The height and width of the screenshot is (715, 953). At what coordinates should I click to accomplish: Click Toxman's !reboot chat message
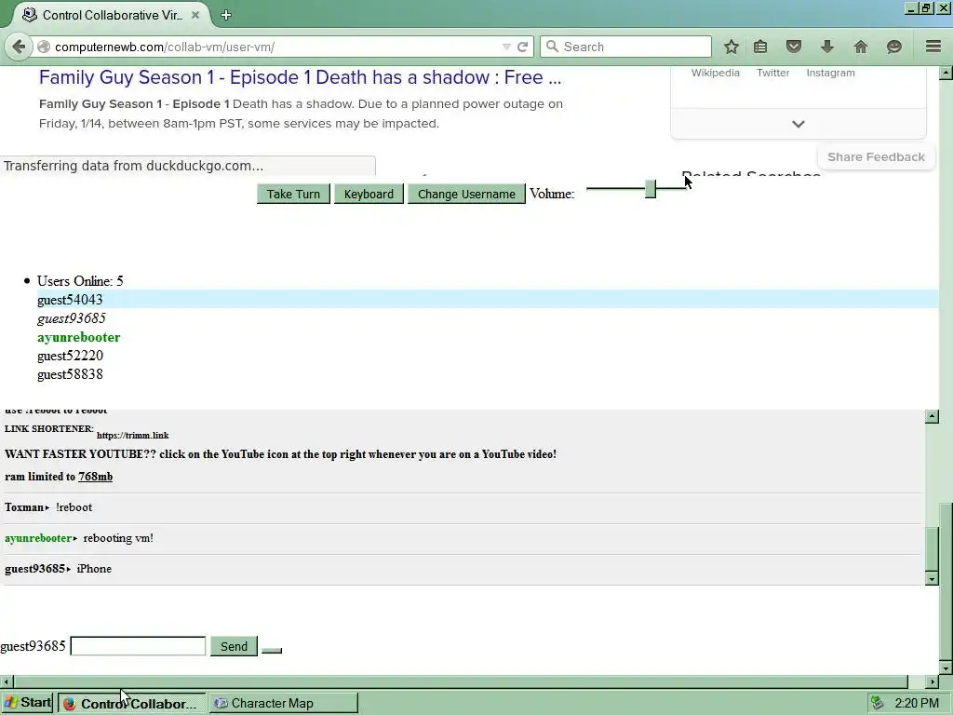click(74, 507)
